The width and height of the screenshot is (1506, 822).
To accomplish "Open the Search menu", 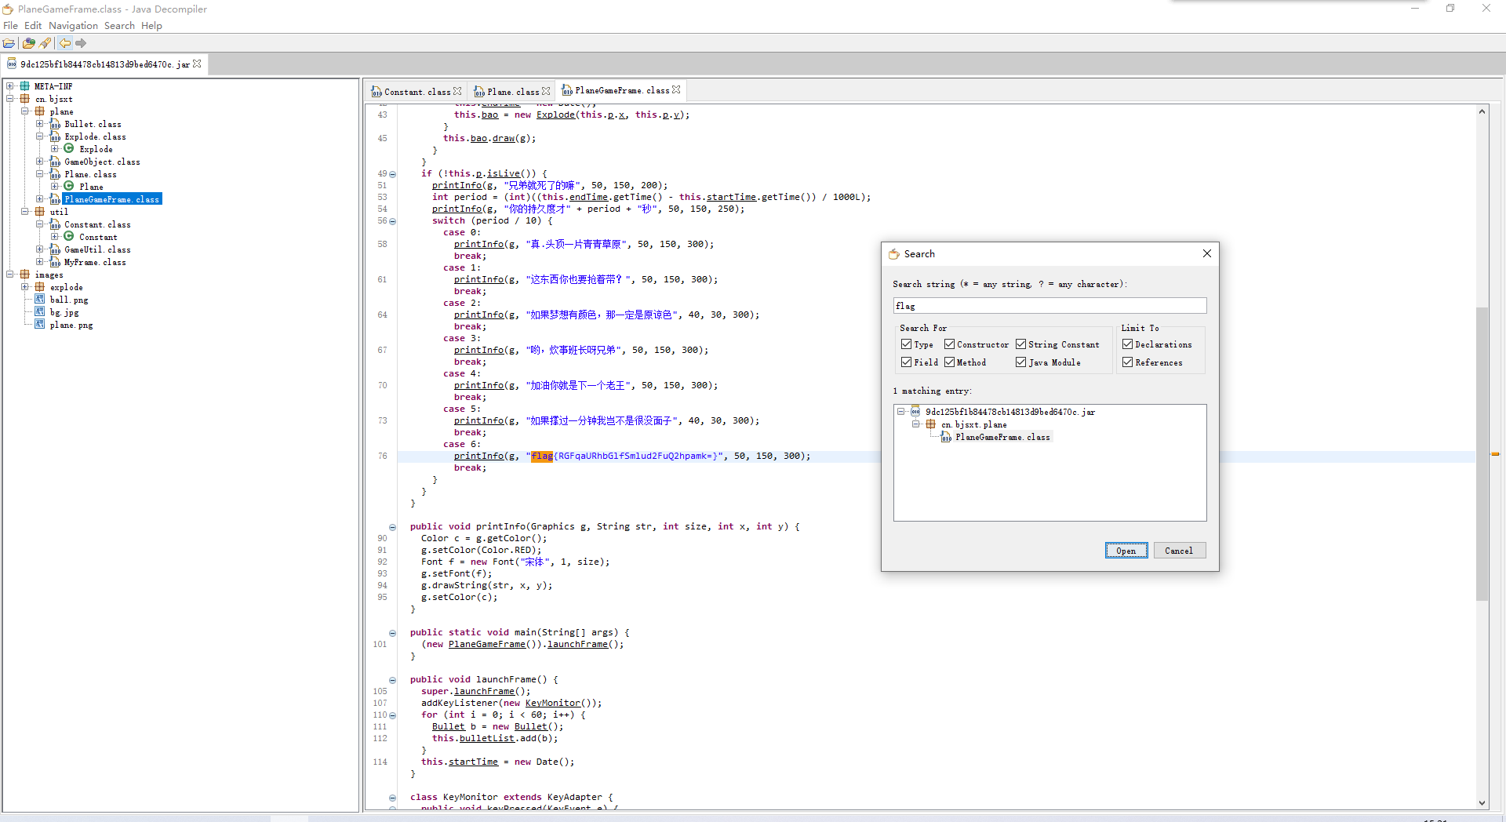I will click(x=119, y=26).
